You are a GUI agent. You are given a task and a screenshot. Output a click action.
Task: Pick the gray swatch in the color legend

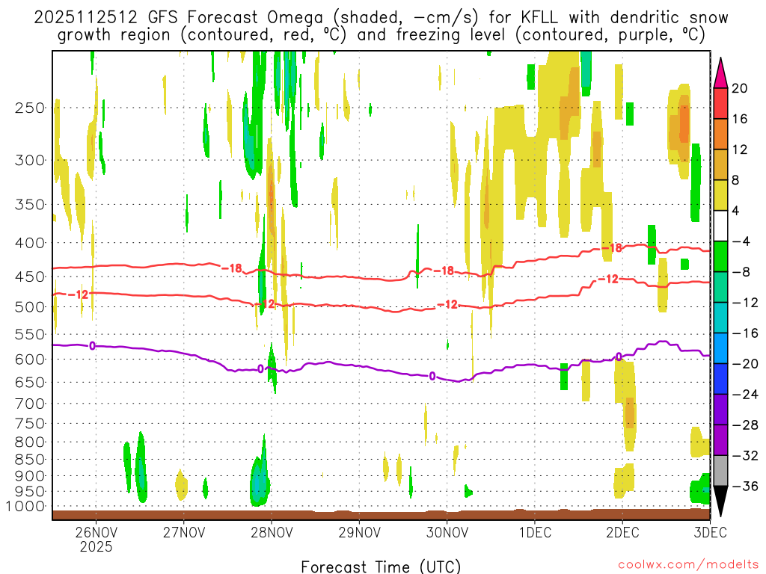[720, 470]
